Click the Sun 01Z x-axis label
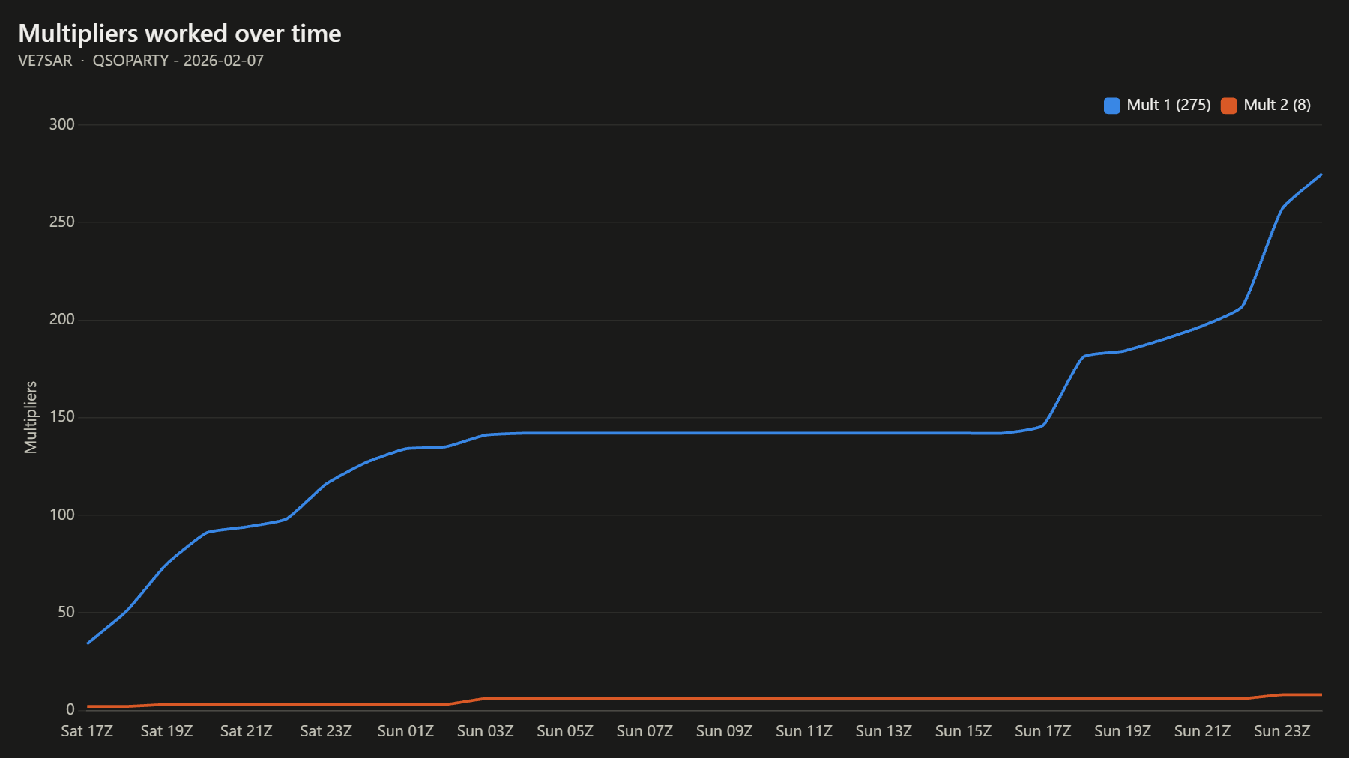This screenshot has width=1349, height=758. click(x=405, y=731)
